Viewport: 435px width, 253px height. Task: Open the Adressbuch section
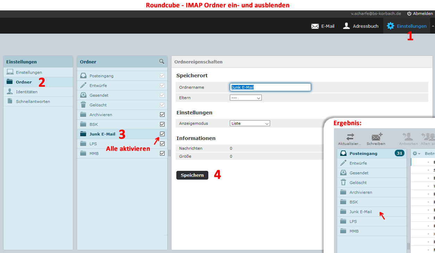(x=361, y=26)
